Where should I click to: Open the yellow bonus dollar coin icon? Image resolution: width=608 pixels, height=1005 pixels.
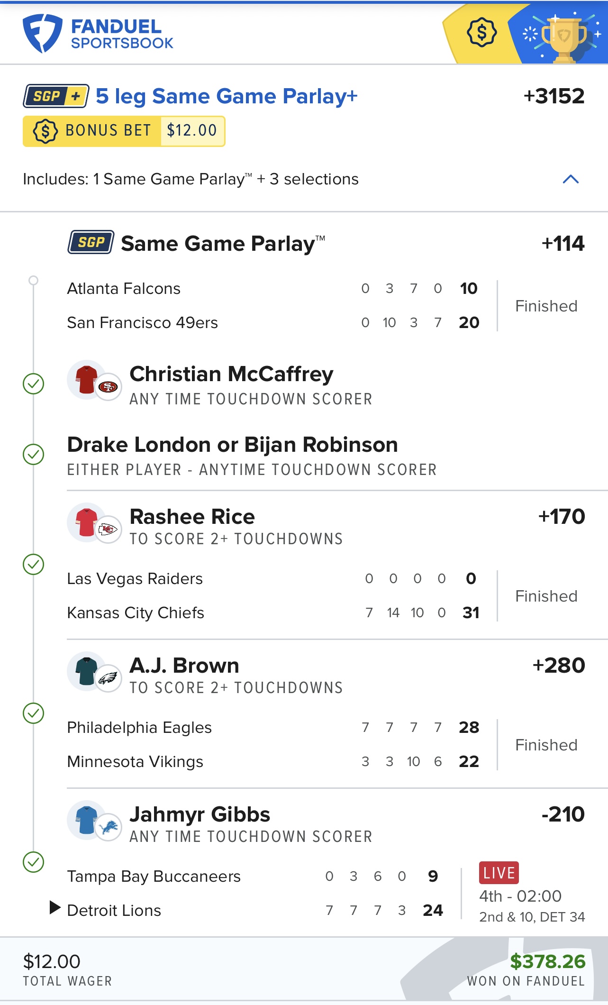point(481,32)
